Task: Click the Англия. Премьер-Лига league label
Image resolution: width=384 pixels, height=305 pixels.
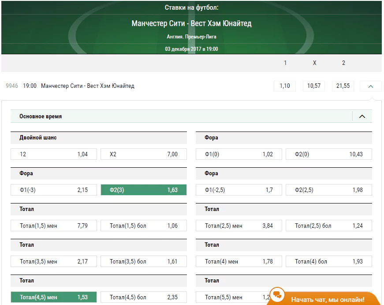Action: 191,37
